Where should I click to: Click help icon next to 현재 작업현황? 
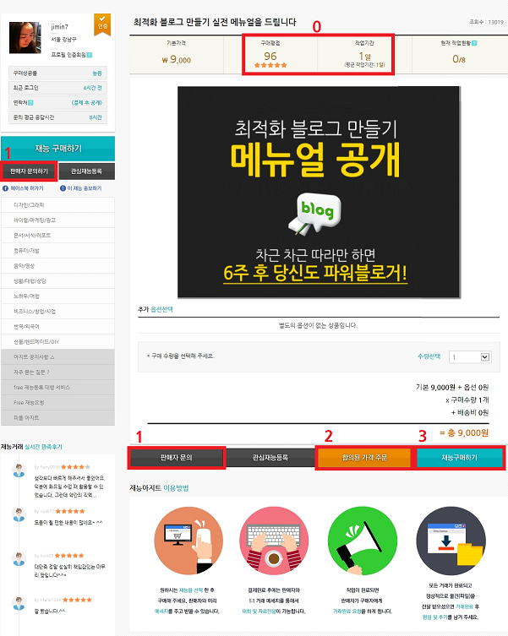474,43
